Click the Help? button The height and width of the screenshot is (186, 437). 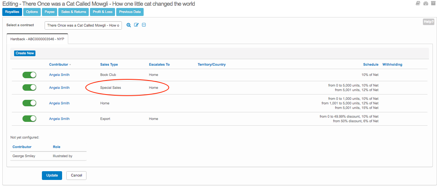click(x=428, y=22)
